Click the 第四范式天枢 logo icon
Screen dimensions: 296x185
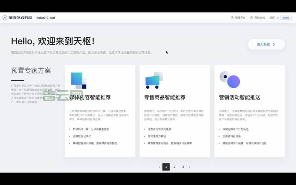(x=5, y=18)
